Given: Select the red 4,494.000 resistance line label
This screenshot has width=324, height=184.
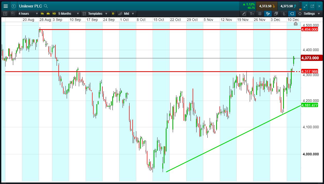Looking at the screenshot, I should (310, 29).
